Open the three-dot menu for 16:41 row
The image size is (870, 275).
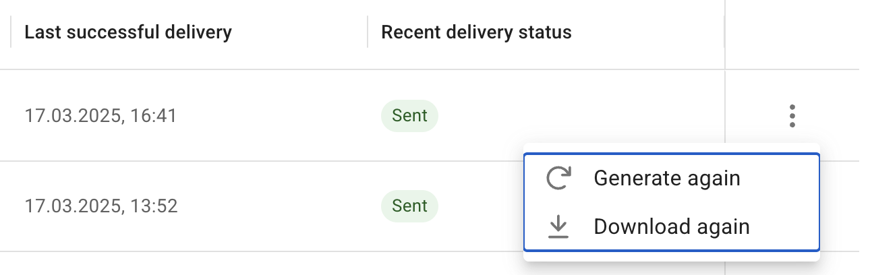[x=792, y=116]
